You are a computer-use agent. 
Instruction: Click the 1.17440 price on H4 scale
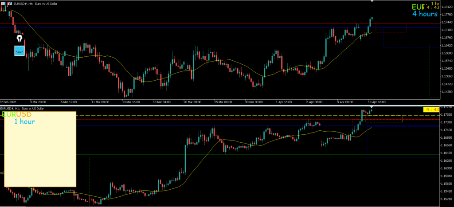[446, 22]
